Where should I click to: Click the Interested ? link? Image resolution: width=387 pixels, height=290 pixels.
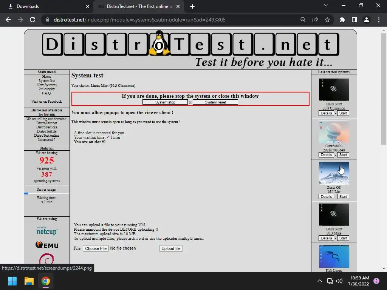(x=46, y=140)
